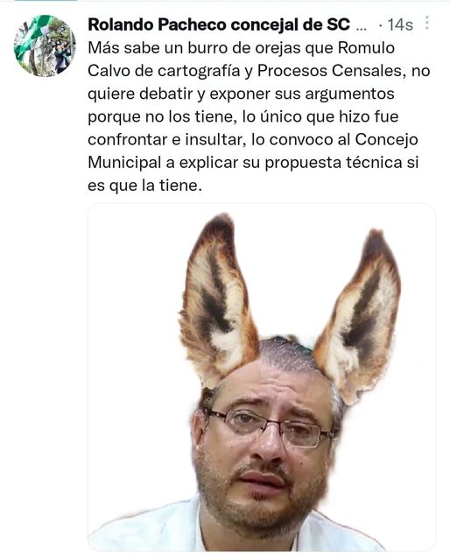The height and width of the screenshot is (560, 450).
Task: Tap the eyeglasses in the attached photo
Action: pos(273,428)
